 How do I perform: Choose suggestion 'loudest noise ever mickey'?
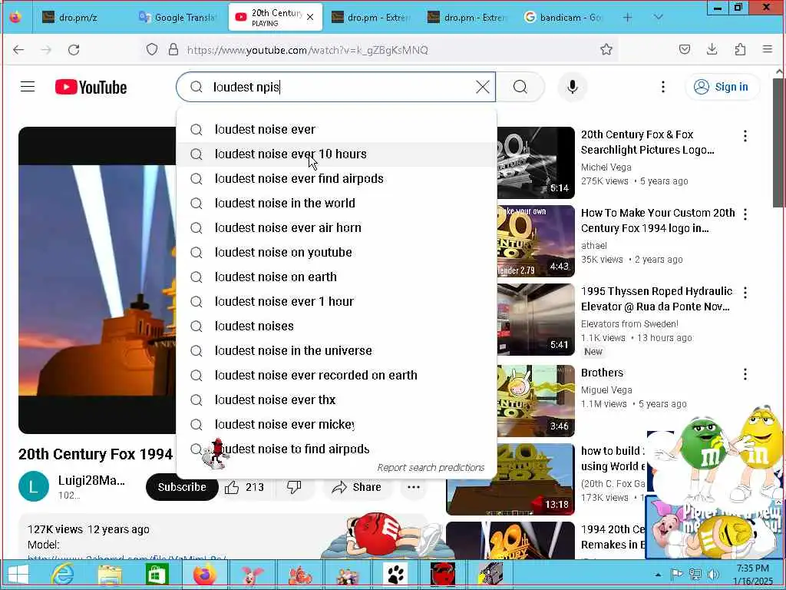click(336, 424)
